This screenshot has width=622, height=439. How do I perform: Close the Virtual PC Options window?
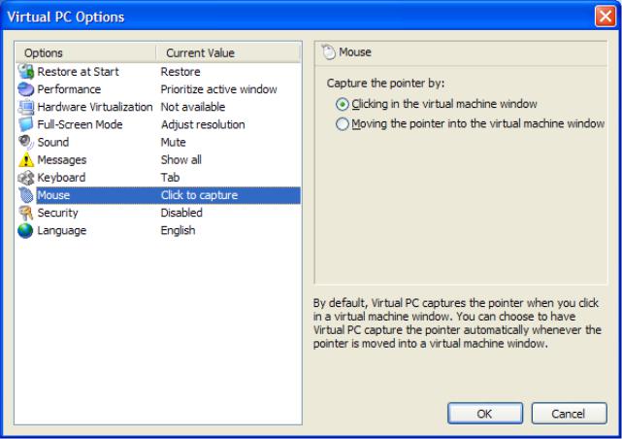606,17
